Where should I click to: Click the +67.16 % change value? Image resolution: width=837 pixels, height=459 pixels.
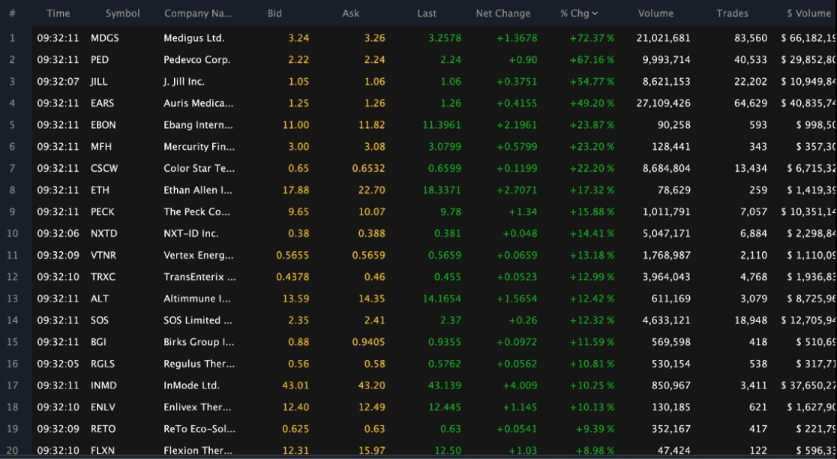point(592,60)
